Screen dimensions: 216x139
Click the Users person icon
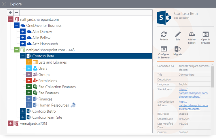coord(35,68)
